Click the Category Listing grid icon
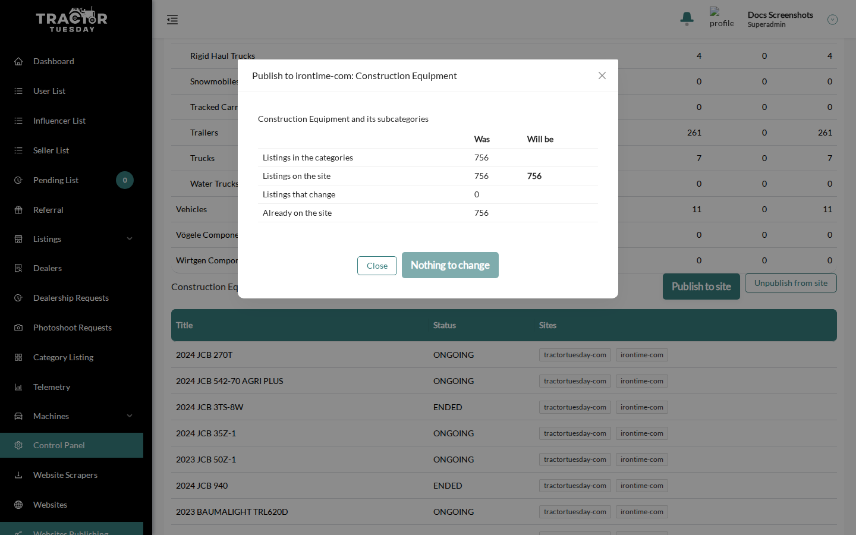The width and height of the screenshot is (856, 535). point(18,357)
